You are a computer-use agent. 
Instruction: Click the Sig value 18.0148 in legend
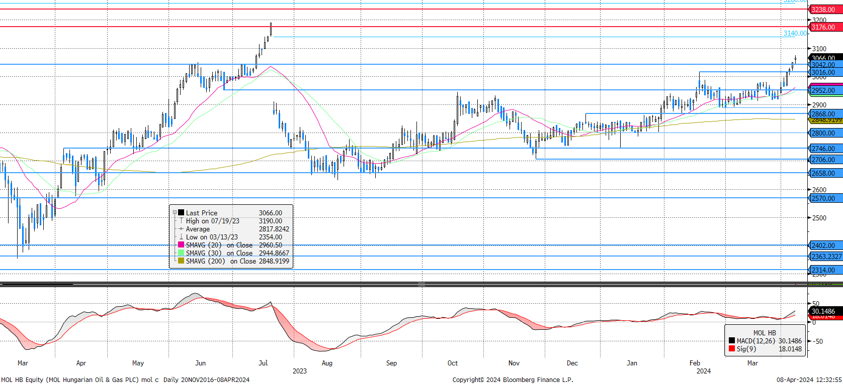(790, 349)
